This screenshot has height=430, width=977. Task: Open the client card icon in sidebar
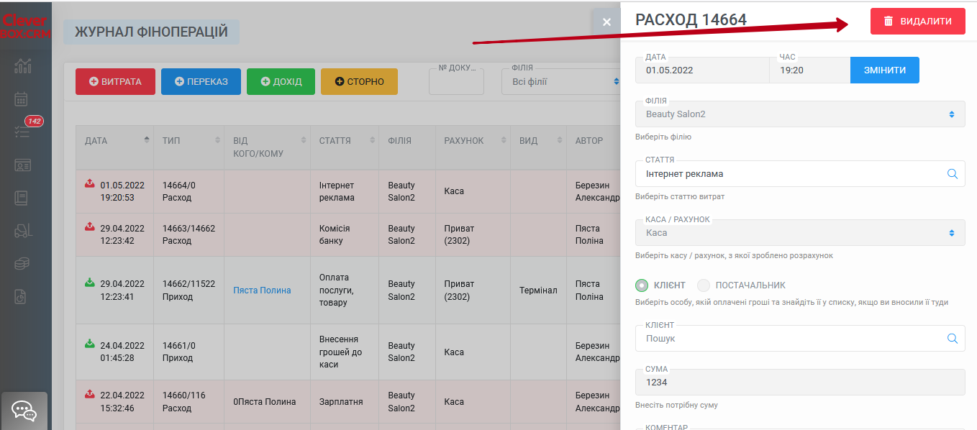tap(23, 165)
